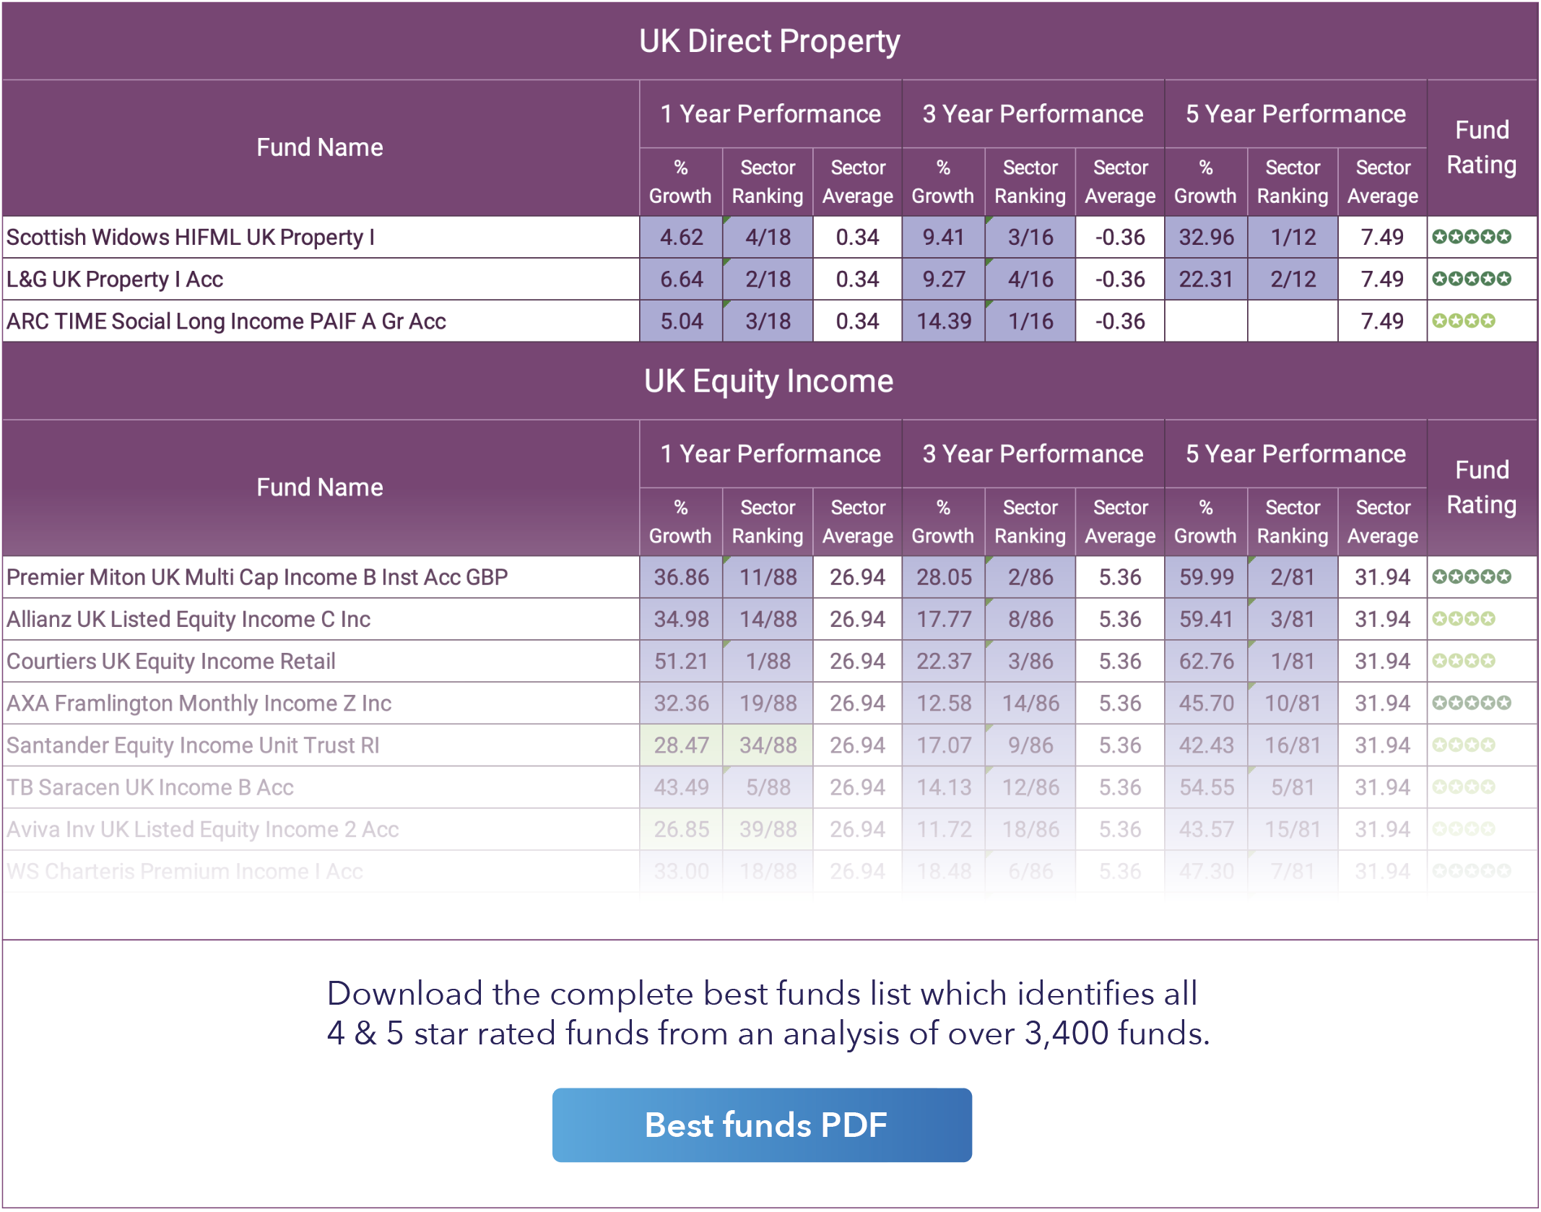Viewport: 1541px width, 1212px height.
Task: Click the Best funds PDF button
Action: click(x=762, y=1125)
